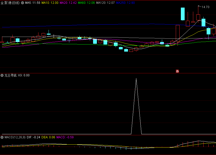Click the DEA: 0.06 yellow value
This screenshot has height=155, width=216.
coord(48,137)
